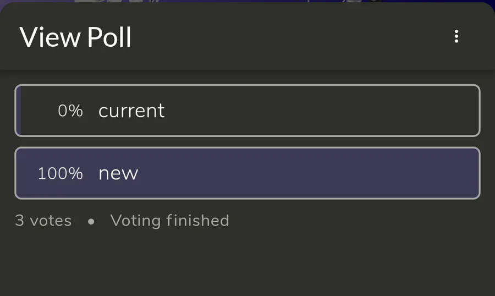Show more poll actions via vertical dots
The image size is (495, 296).
click(x=456, y=36)
